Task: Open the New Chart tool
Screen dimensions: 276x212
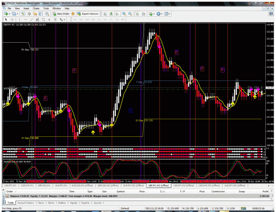Action: coord(6,14)
